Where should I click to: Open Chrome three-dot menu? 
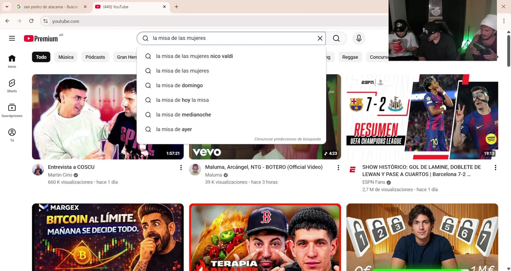pyautogui.click(x=504, y=21)
